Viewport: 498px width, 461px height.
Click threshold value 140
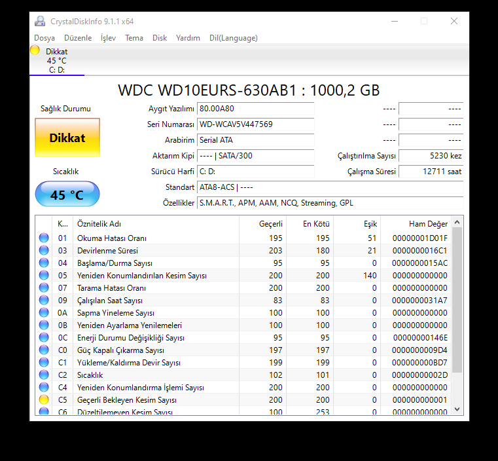pyautogui.click(x=370, y=275)
